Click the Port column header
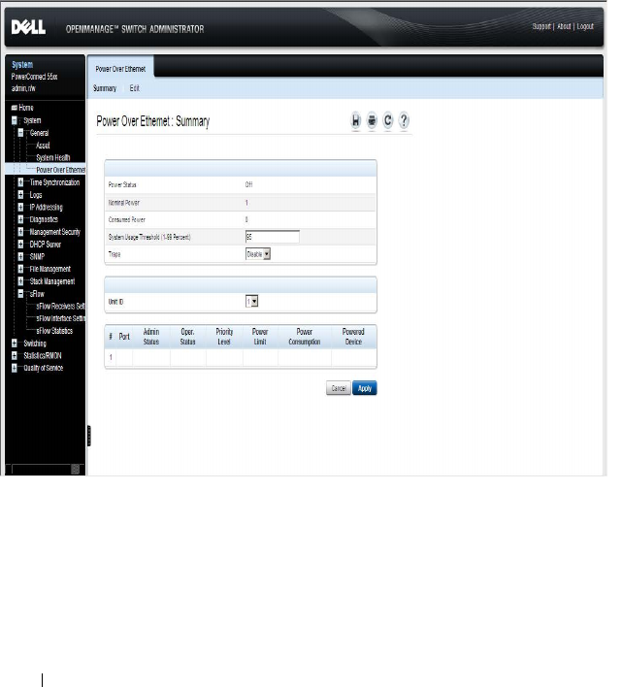The image size is (622, 687). click(x=124, y=337)
